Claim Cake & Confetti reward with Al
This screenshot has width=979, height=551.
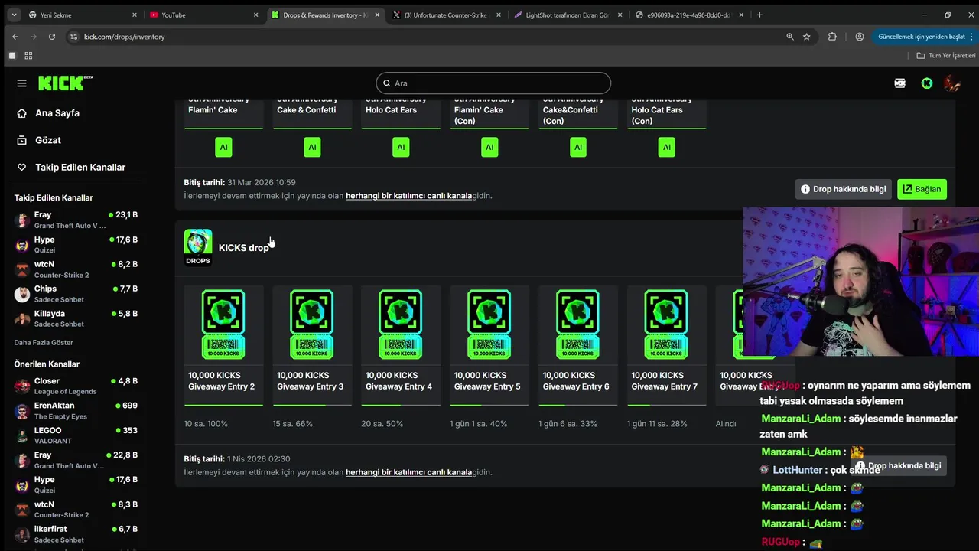(312, 147)
